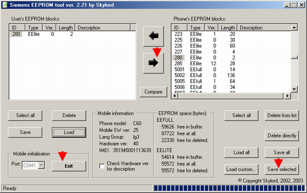Image resolution: width=307 pixels, height=193 pixels.
Task: Click Description column header in user's blocks list
Action: click(x=103, y=28)
